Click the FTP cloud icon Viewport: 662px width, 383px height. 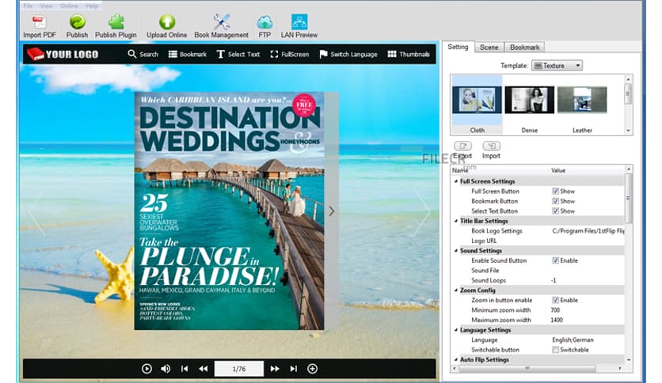pyautogui.click(x=264, y=22)
